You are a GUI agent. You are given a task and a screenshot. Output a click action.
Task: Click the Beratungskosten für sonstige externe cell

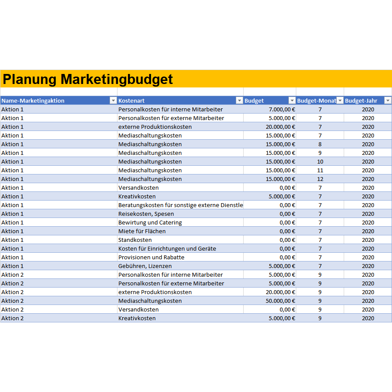(x=180, y=205)
